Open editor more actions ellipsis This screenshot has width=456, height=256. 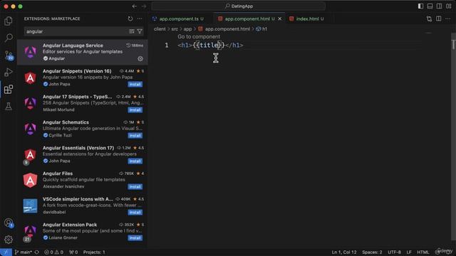448,19
